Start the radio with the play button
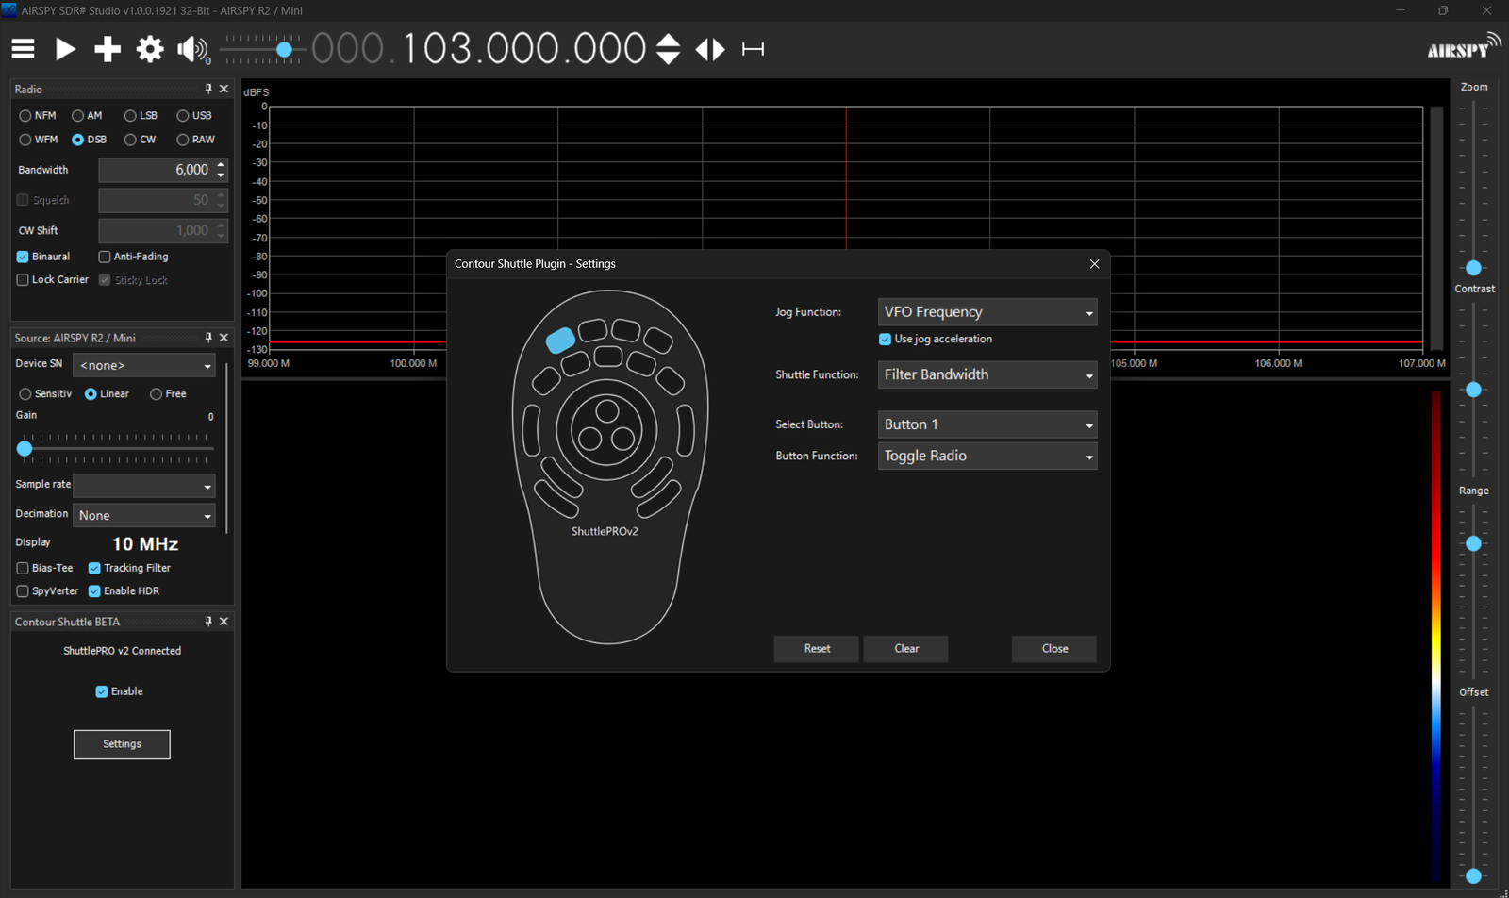Screen dimensions: 1509x898 click(65, 49)
